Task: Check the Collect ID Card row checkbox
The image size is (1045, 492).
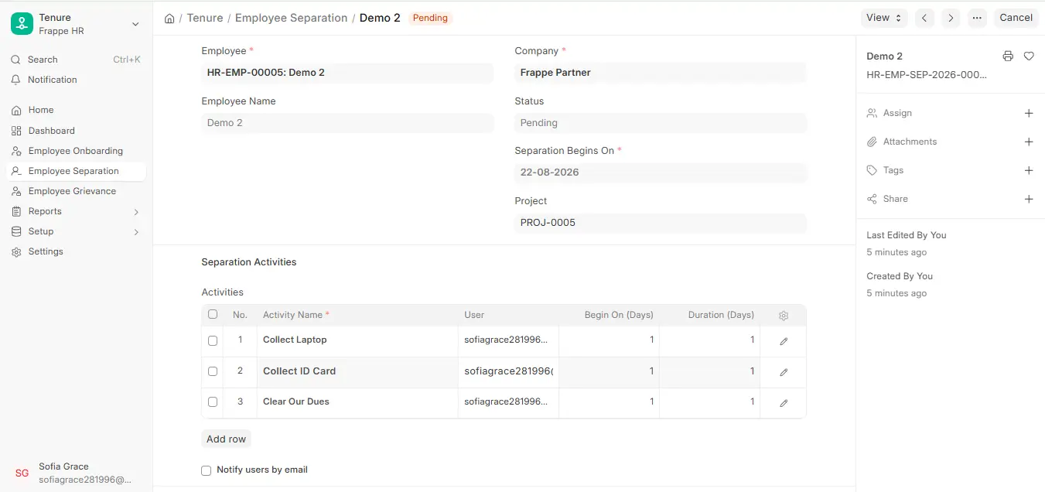Action: point(213,371)
